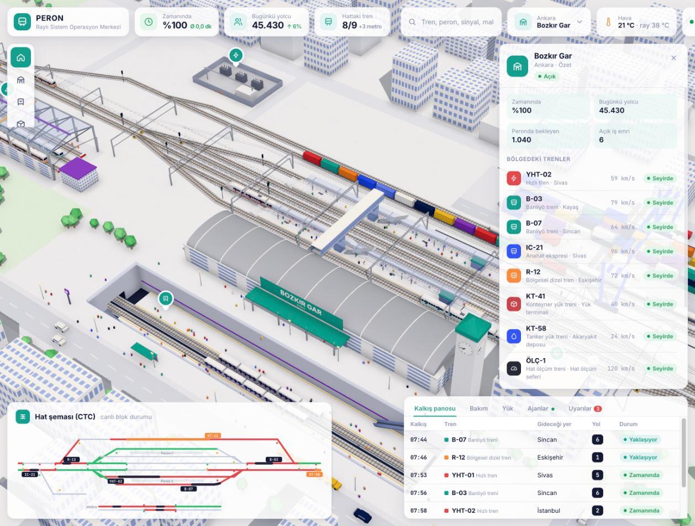Click the metro station map marker

click(x=166, y=299)
